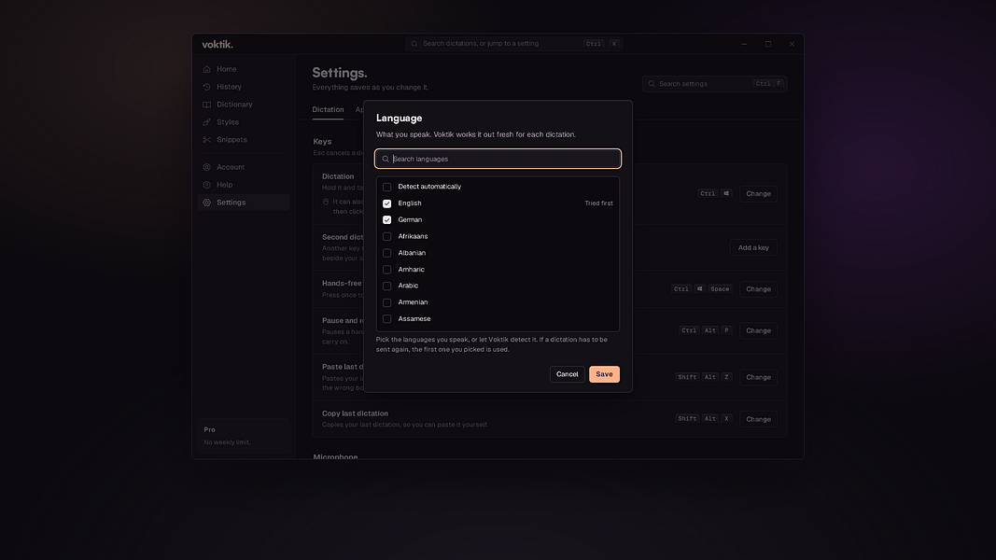
Task: Check the Assamese checkbox
Action: tap(386, 318)
